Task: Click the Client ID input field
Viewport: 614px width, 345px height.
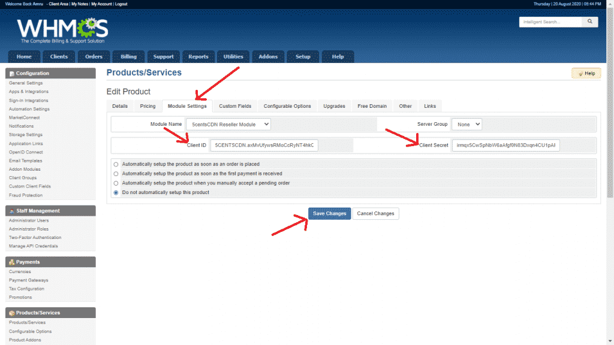Action: 264,145
